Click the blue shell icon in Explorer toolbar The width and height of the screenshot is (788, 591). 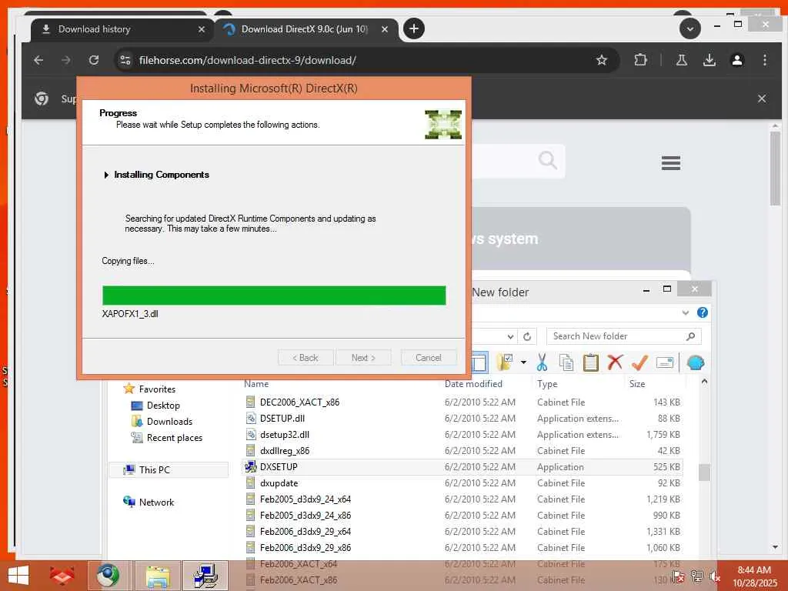[696, 362]
